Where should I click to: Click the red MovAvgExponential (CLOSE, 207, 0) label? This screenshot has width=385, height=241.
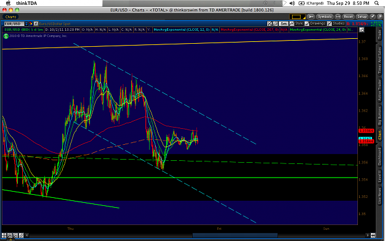249,30
